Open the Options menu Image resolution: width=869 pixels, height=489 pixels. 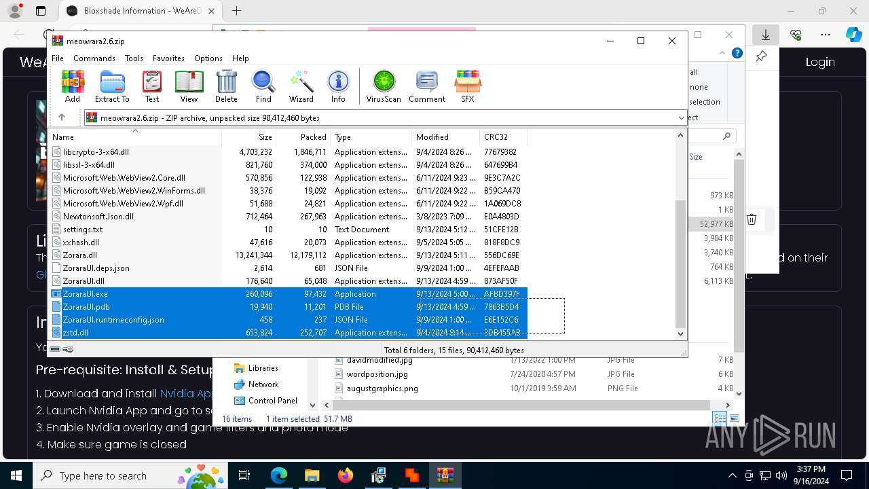pos(208,58)
